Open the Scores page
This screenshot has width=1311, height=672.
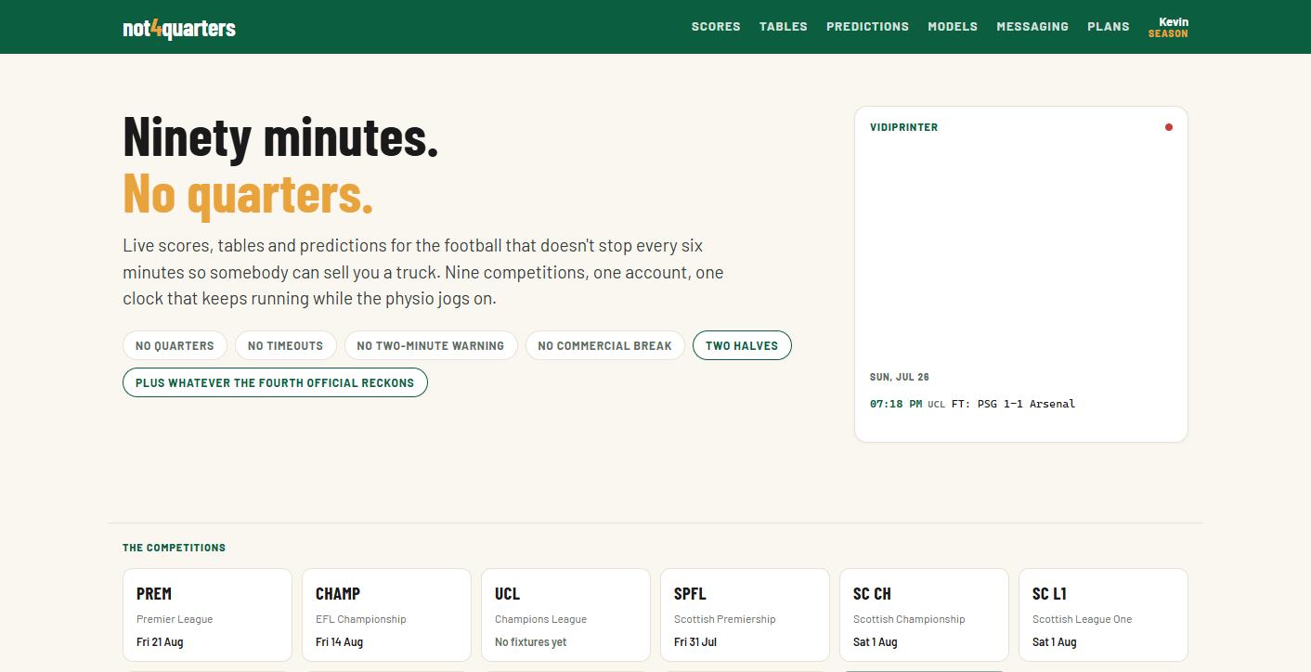(x=716, y=26)
